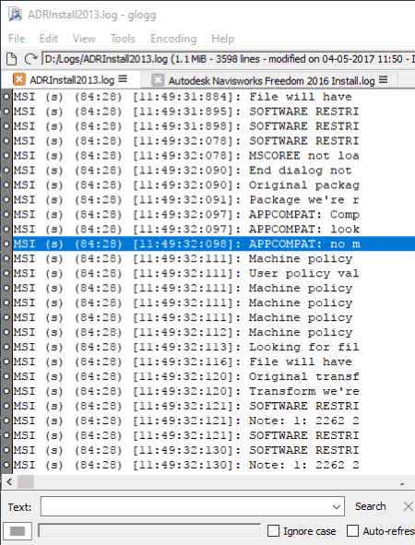Expand the search Text history dropdown arrow
The width and height of the screenshot is (415, 545).
(336, 507)
